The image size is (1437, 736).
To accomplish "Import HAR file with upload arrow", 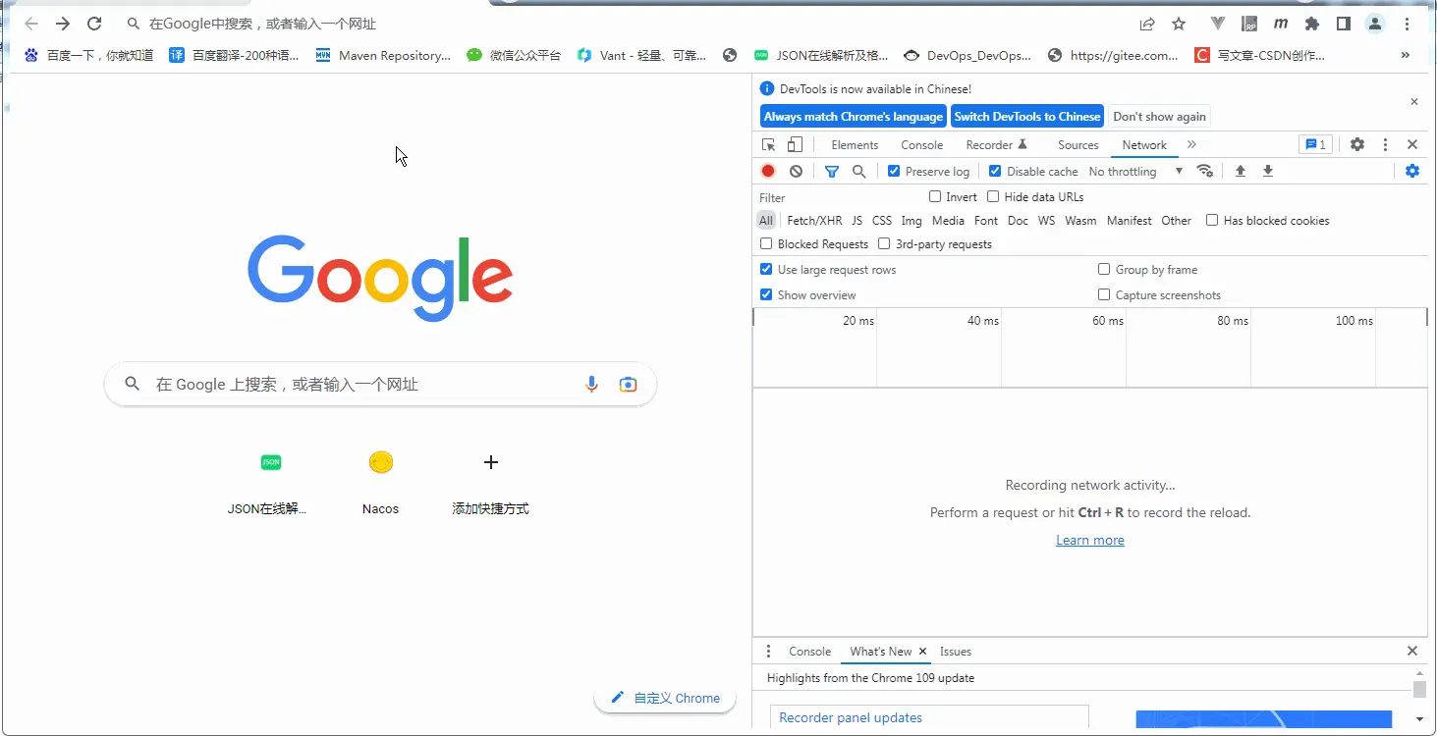I will click(x=1241, y=171).
